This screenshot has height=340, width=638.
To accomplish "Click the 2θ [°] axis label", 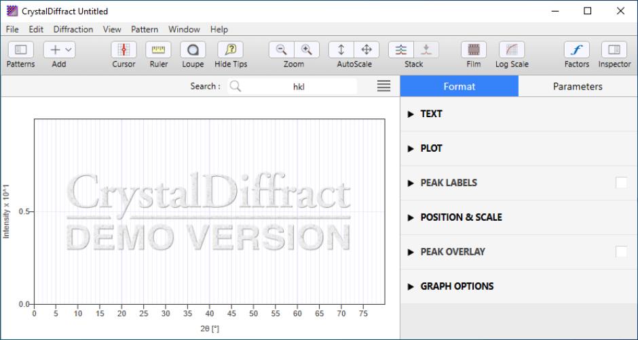I will pos(210,328).
